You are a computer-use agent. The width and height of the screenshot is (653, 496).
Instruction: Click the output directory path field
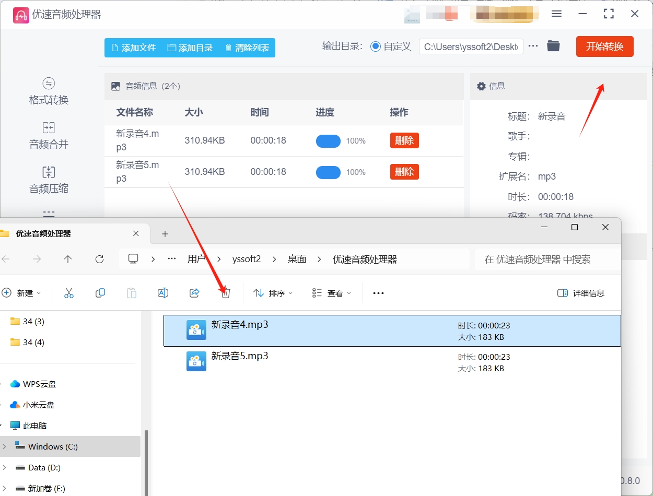471,46
